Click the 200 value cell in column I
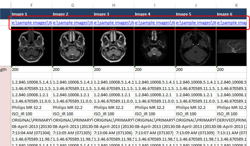Screen dimensions: 250x146 click(155, 69)
